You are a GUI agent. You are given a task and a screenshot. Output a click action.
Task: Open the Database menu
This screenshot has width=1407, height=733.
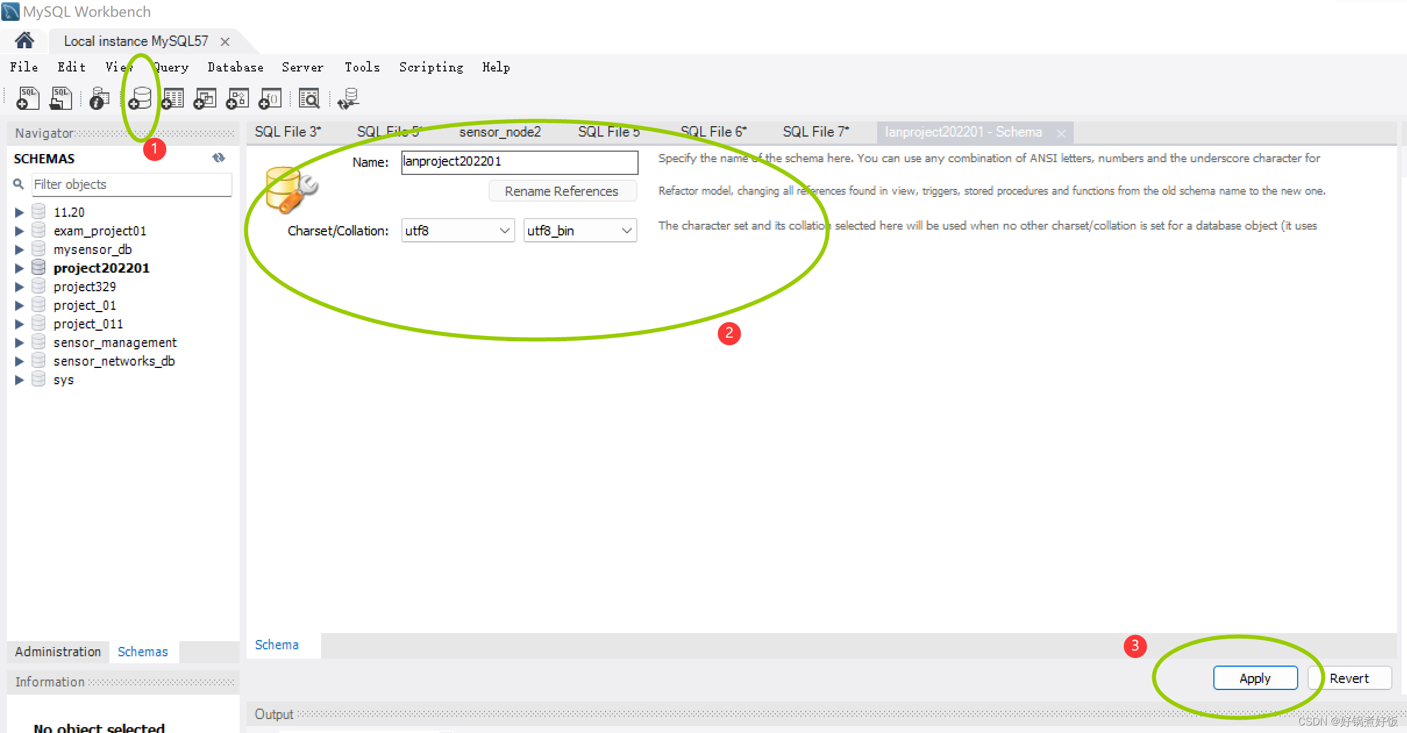pyautogui.click(x=235, y=67)
